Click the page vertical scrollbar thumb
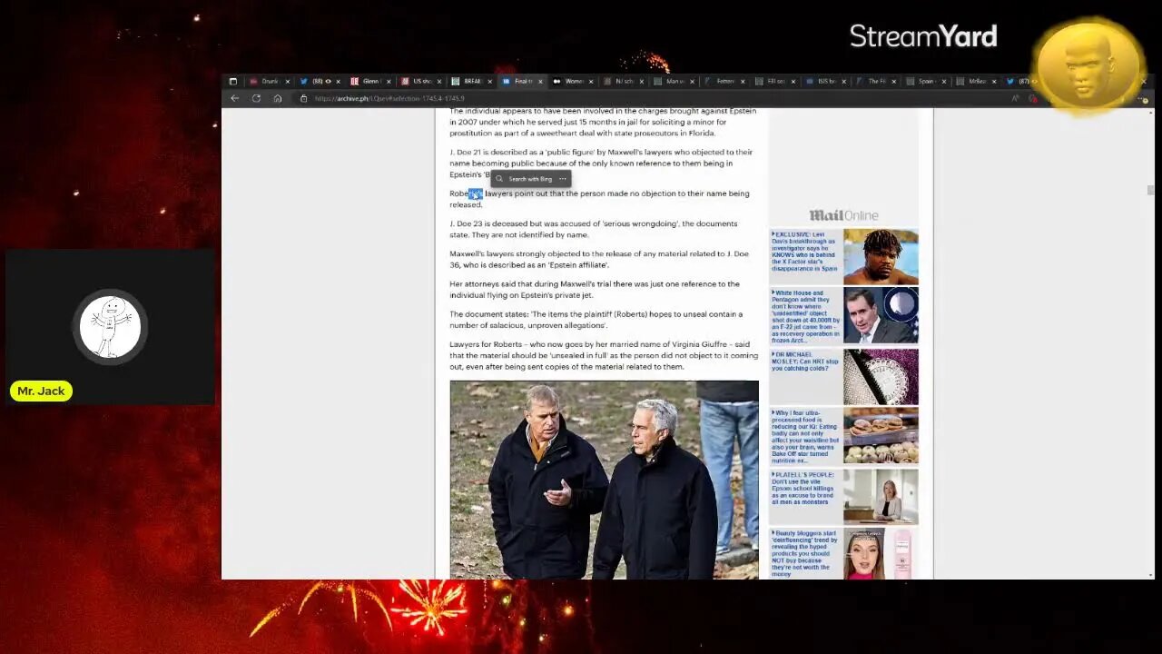 1150,190
